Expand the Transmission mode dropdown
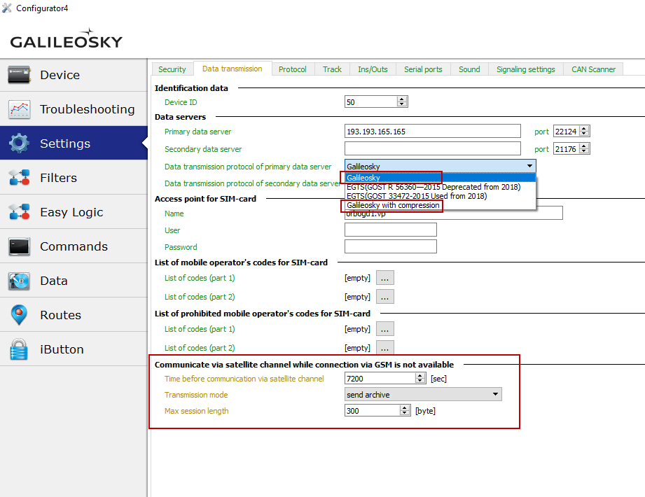 tap(496, 395)
